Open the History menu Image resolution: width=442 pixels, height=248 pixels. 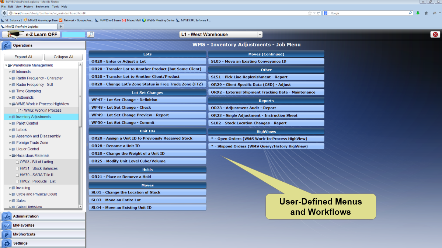pos(28,7)
